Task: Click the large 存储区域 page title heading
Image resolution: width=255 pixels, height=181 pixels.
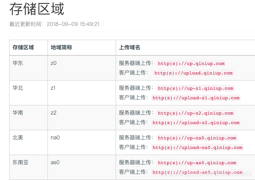Action: pos(37,9)
